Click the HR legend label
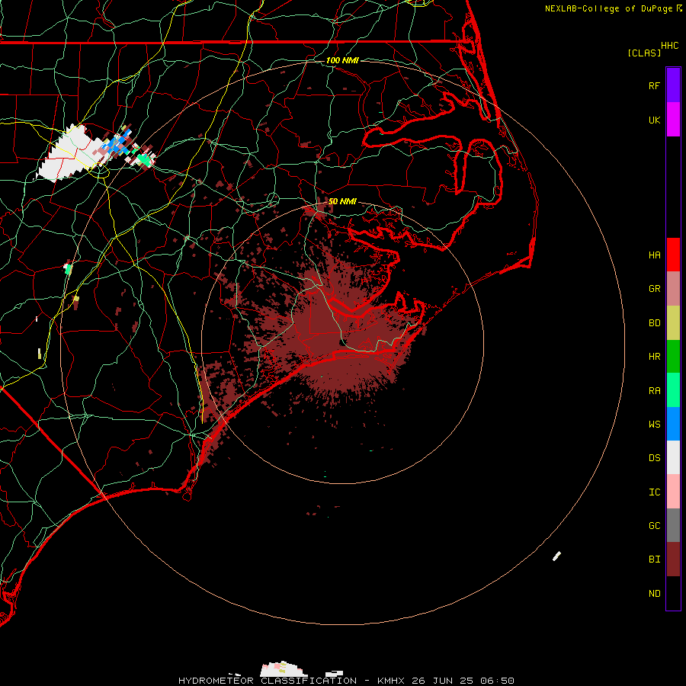 tap(654, 357)
